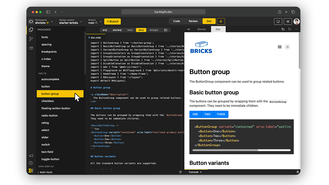Toggle the test/ folder filter
The image size is (329, 185).
point(130,30)
